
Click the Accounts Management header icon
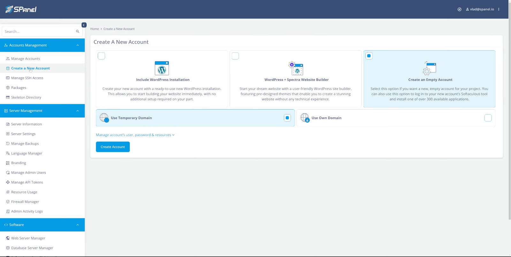6,45
